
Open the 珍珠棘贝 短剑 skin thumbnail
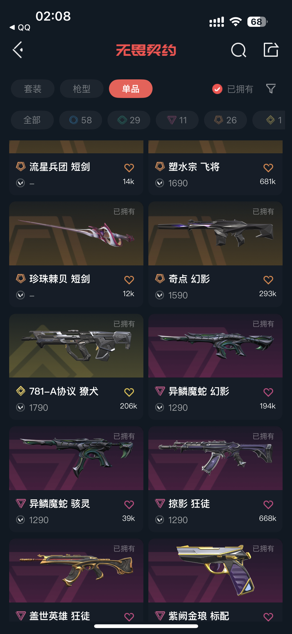pyautogui.click(x=76, y=233)
